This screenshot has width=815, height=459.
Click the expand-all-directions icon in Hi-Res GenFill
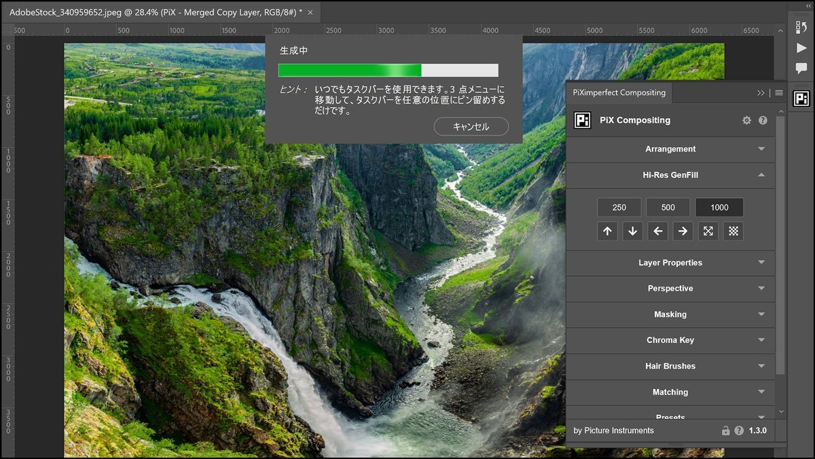pos(708,231)
